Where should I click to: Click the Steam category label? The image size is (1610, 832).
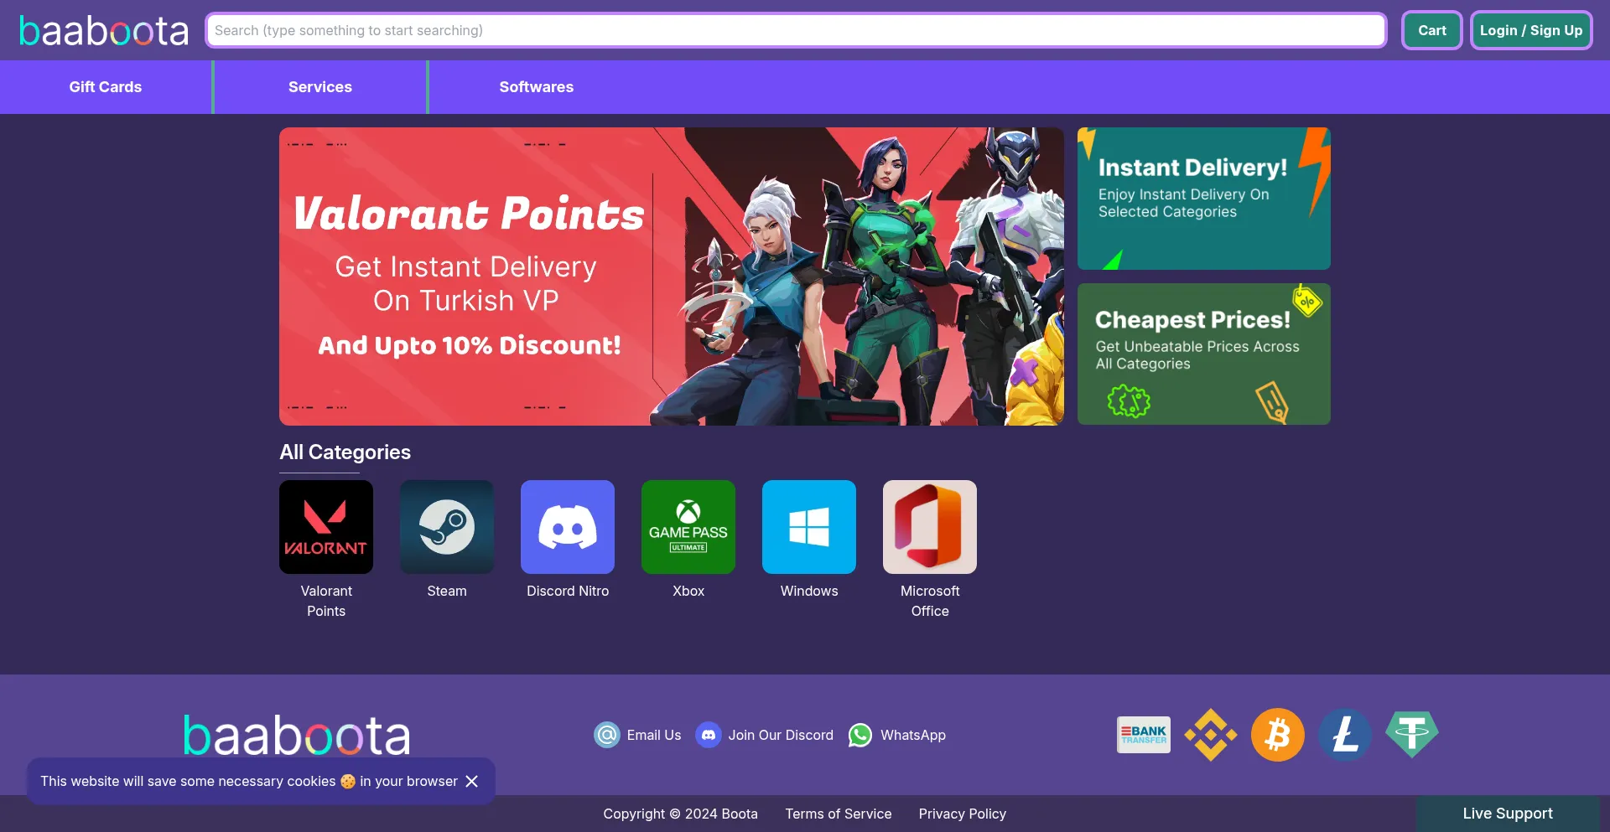[x=447, y=591]
